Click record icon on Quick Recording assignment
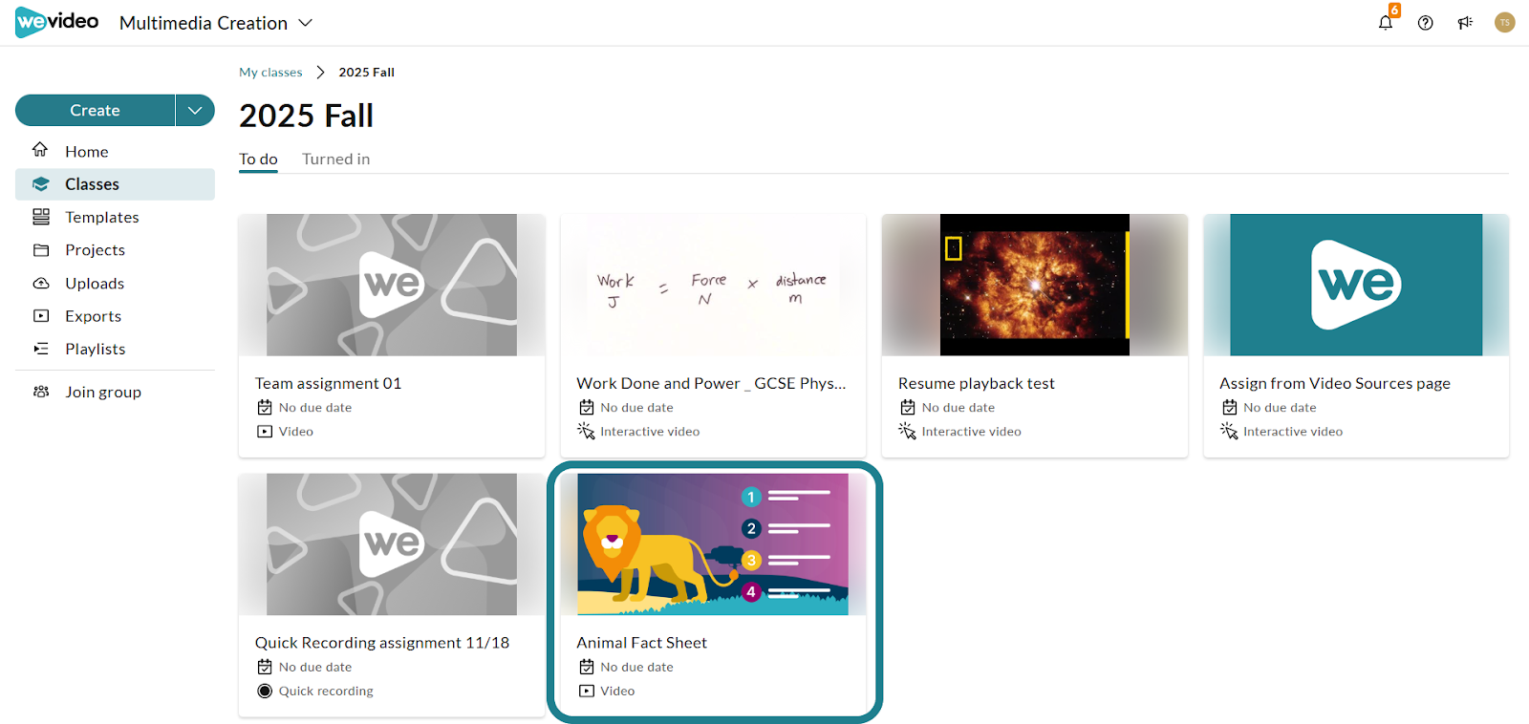 [265, 691]
